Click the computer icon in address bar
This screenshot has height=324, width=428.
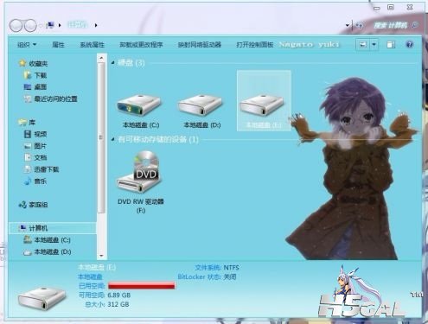(50, 25)
